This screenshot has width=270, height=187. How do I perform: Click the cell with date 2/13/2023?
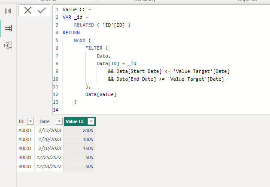(49, 130)
